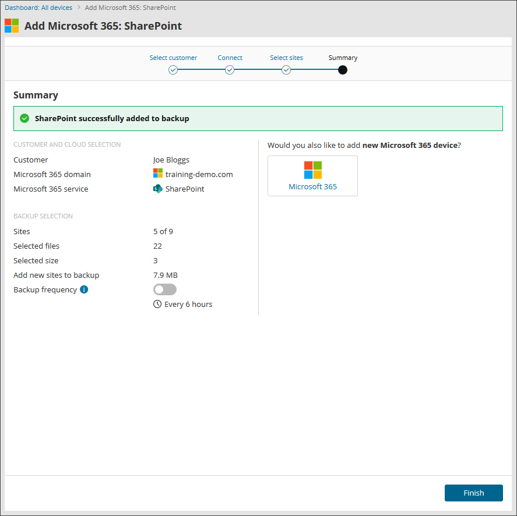
Task: Click the 'Every 6 hours' frequency text
Action: click(x=188, y=304)
